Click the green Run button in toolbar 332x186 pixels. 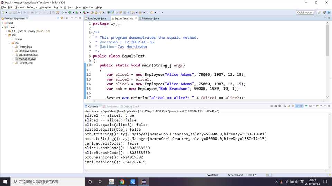(x=70, y=12)
